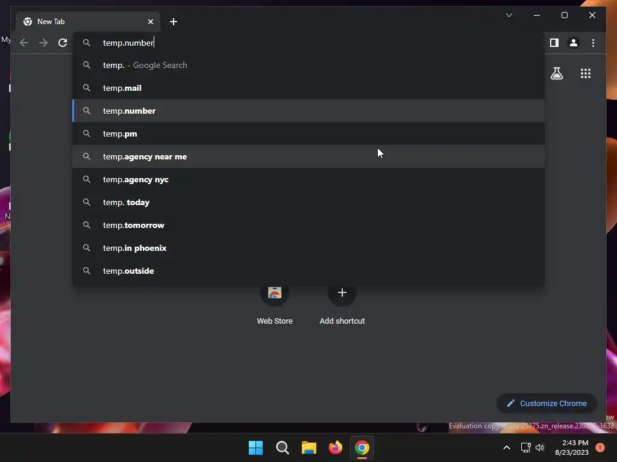This screenshot has height=462, width=617.
Task: Choose the 'temp. today' suggestion
Action: [309, 202]
